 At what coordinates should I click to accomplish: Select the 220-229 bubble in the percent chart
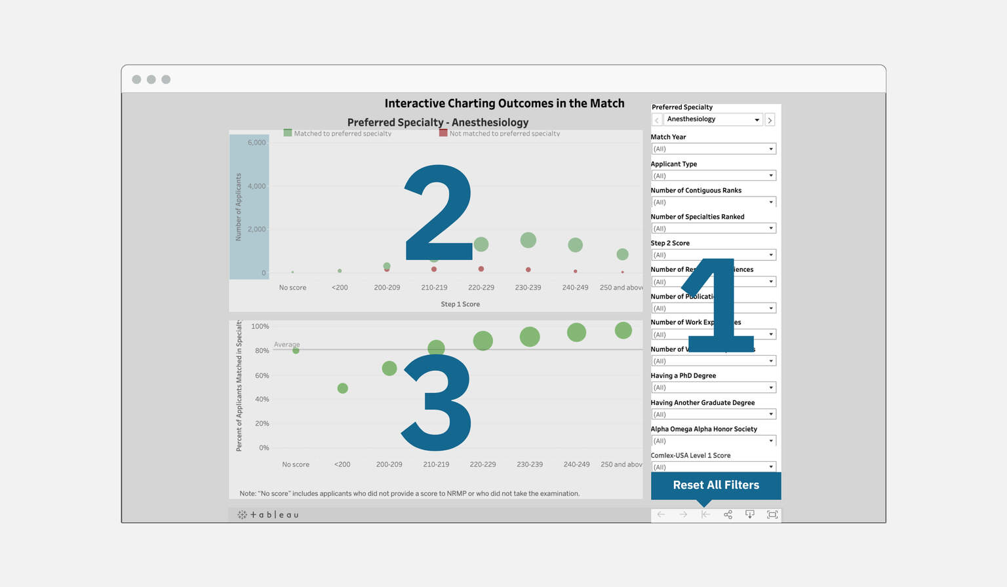483,341
